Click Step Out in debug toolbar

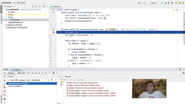pyautogui.click(x=42, y=73)
